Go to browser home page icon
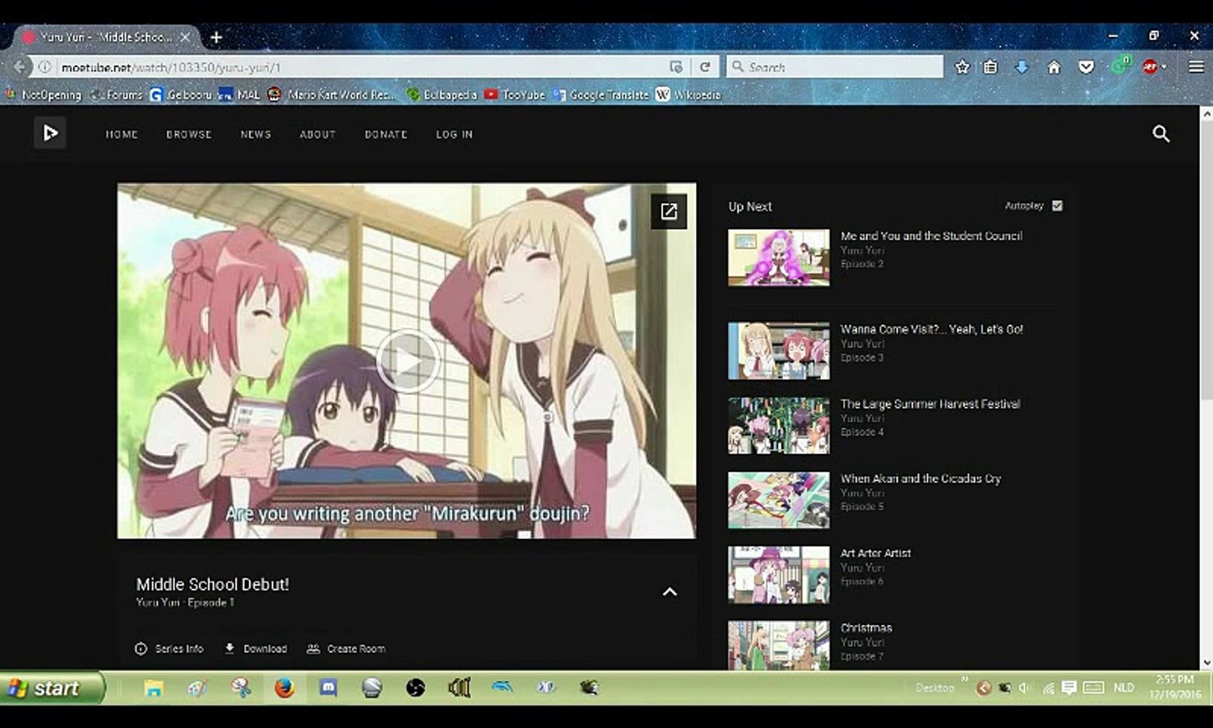Viewport: 1213px width, 728px height. (1054, 67)
